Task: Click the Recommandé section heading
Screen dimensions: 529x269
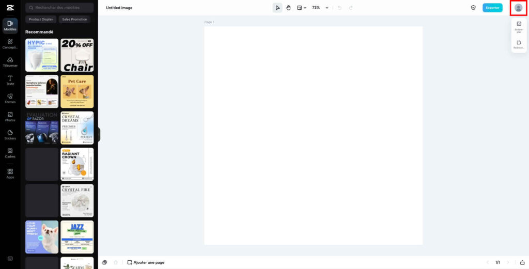Action: click(39, 32)
